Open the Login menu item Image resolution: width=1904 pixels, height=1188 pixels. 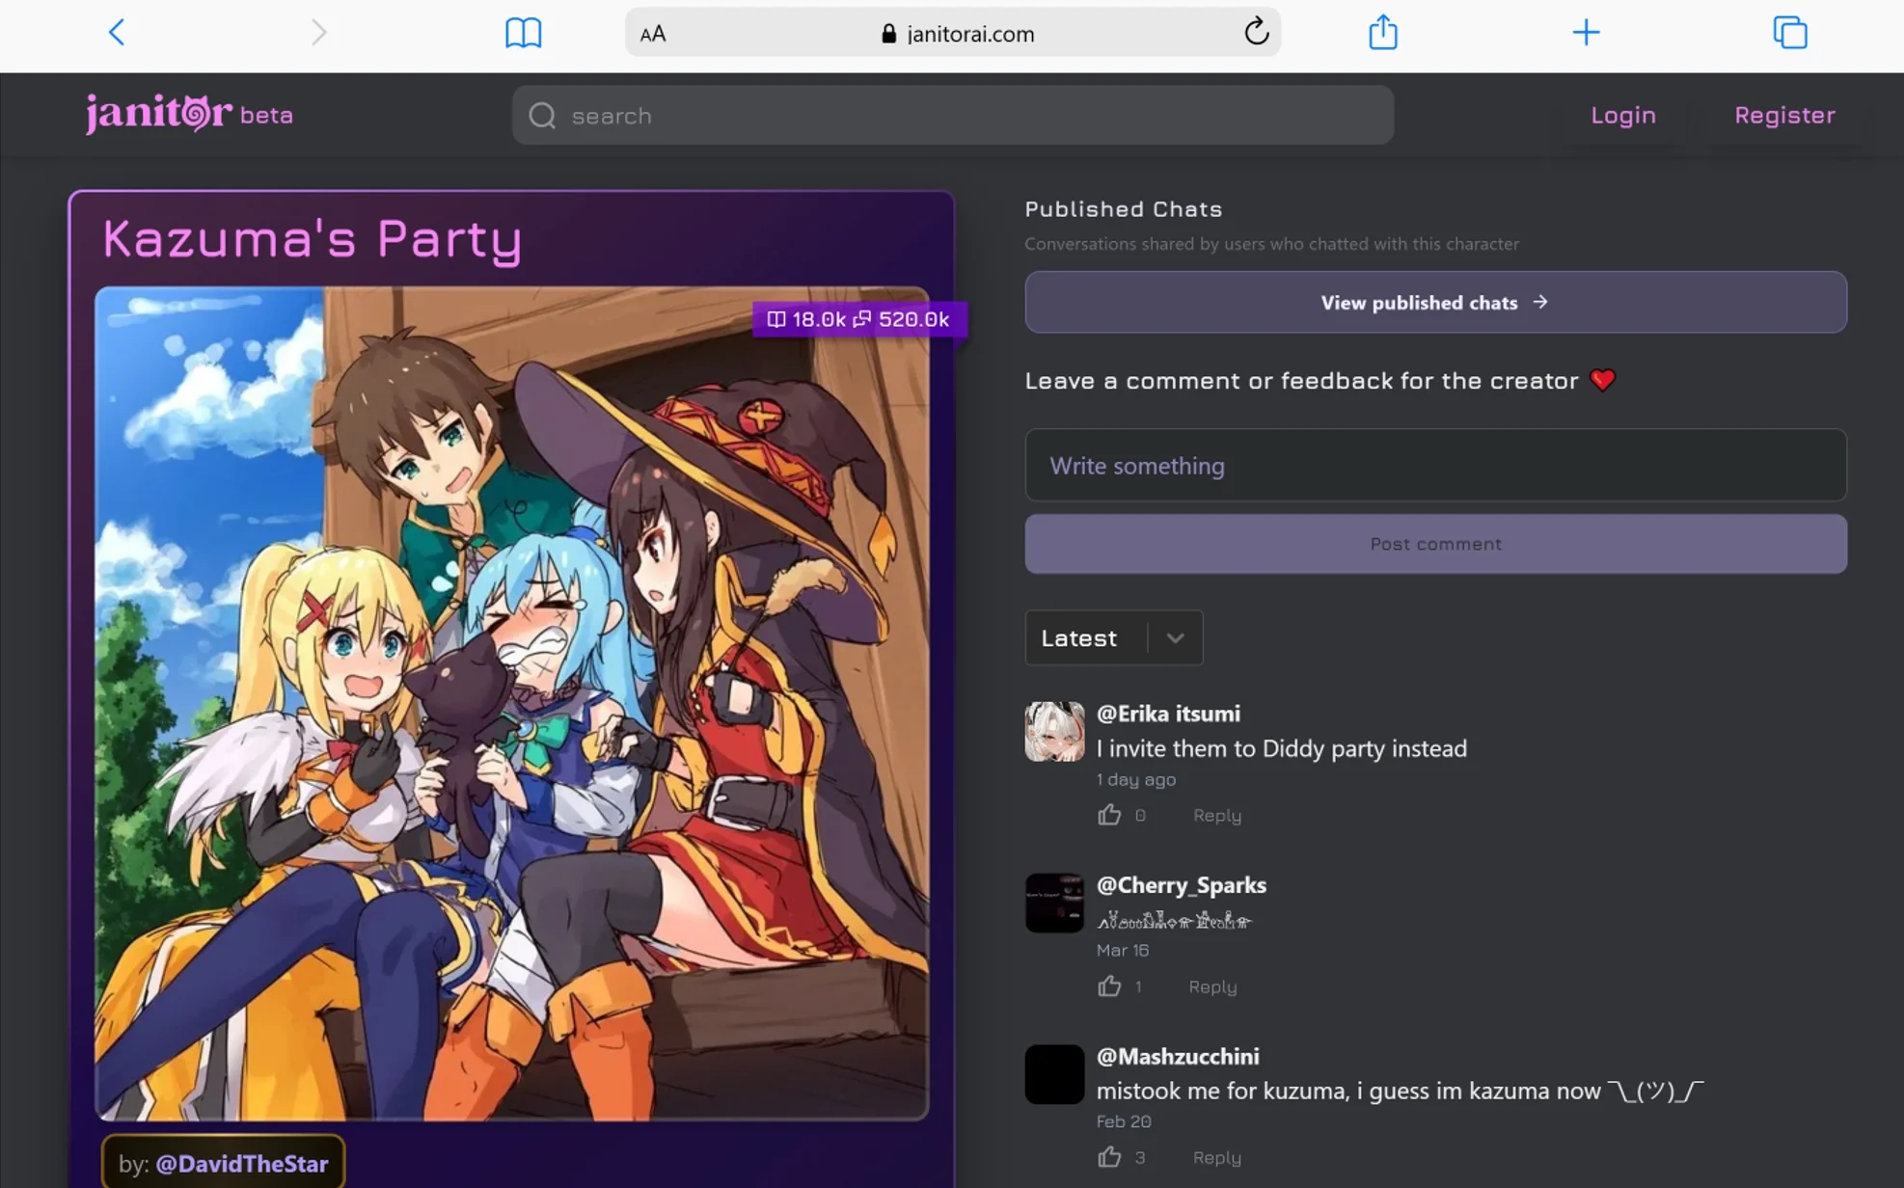tap(1622, 115)
